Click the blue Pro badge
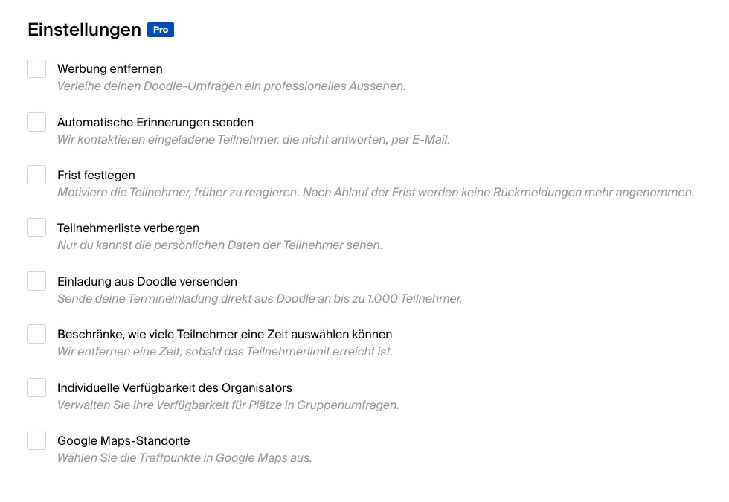Image resolution: width=729 pixels, height=502 pixels. coord(160,30)
